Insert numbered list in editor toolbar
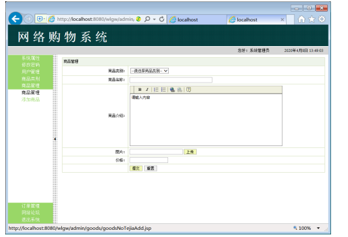The width and height of the screenshot is (348, 237). tap(156, 90)
